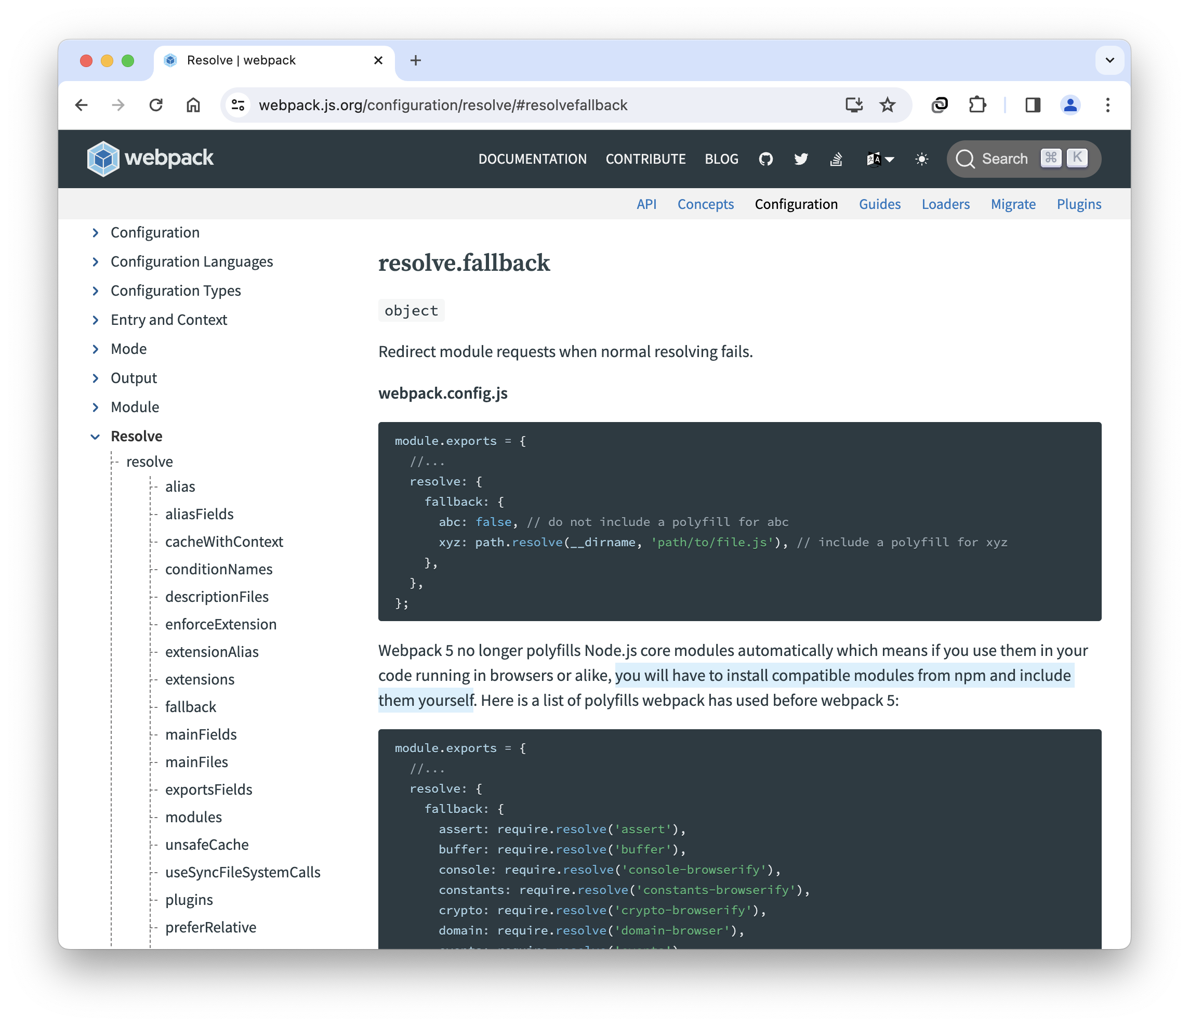The image size is (1189, 1026).
Task: Go to fallback entry in sidebar
Action: tap(191, 707)
